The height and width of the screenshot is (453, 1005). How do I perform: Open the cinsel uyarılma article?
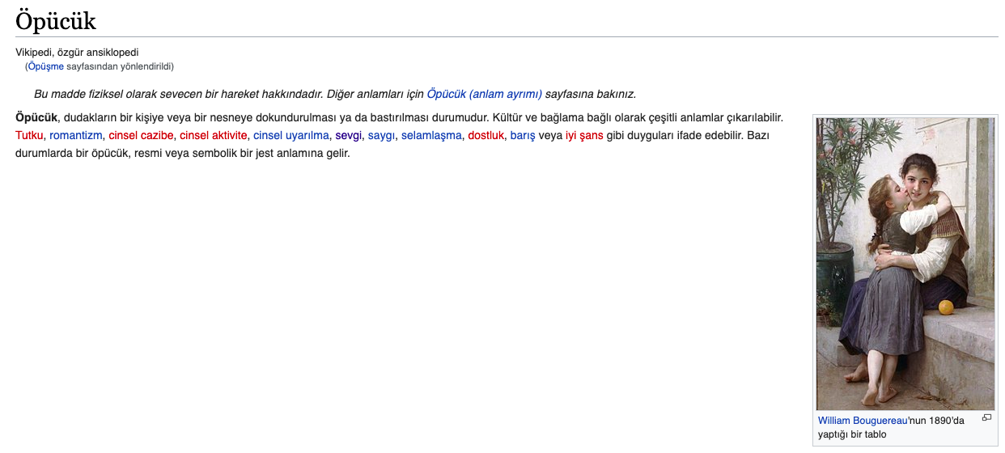(291, 135)
